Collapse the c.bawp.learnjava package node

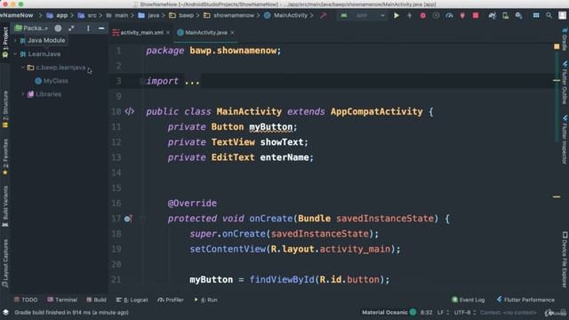[23, 68]
